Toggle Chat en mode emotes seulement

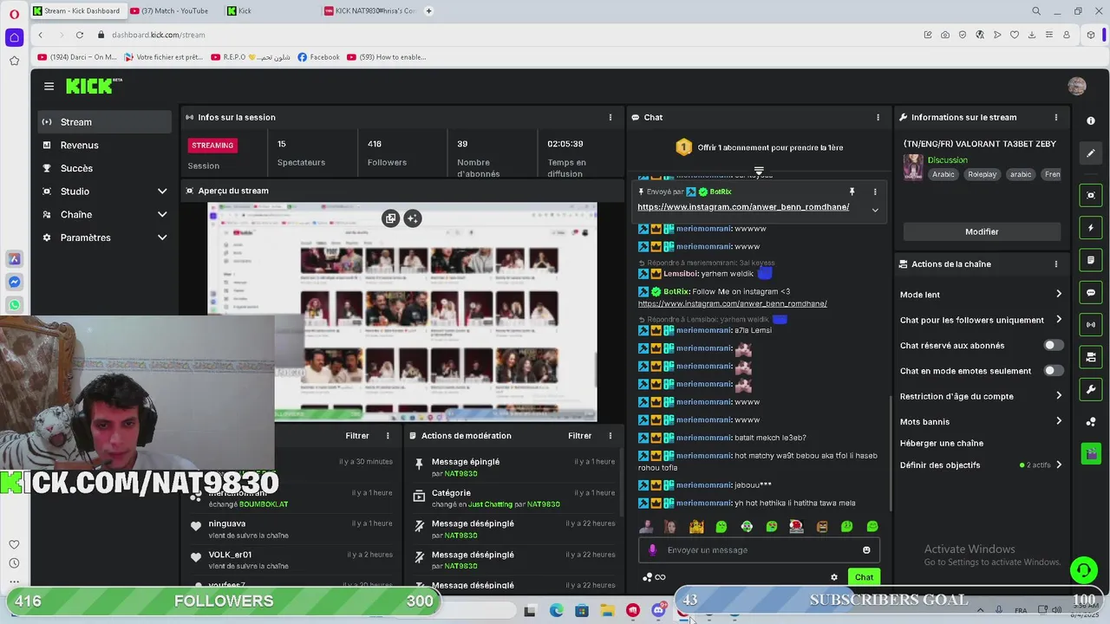(x=1053, y=371)
